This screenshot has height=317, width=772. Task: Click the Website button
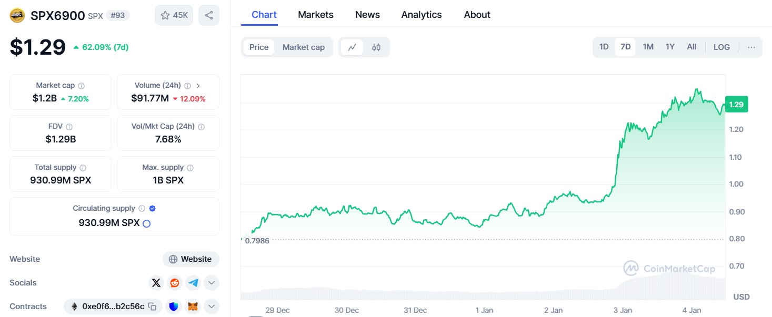click(x=191, y=259)
